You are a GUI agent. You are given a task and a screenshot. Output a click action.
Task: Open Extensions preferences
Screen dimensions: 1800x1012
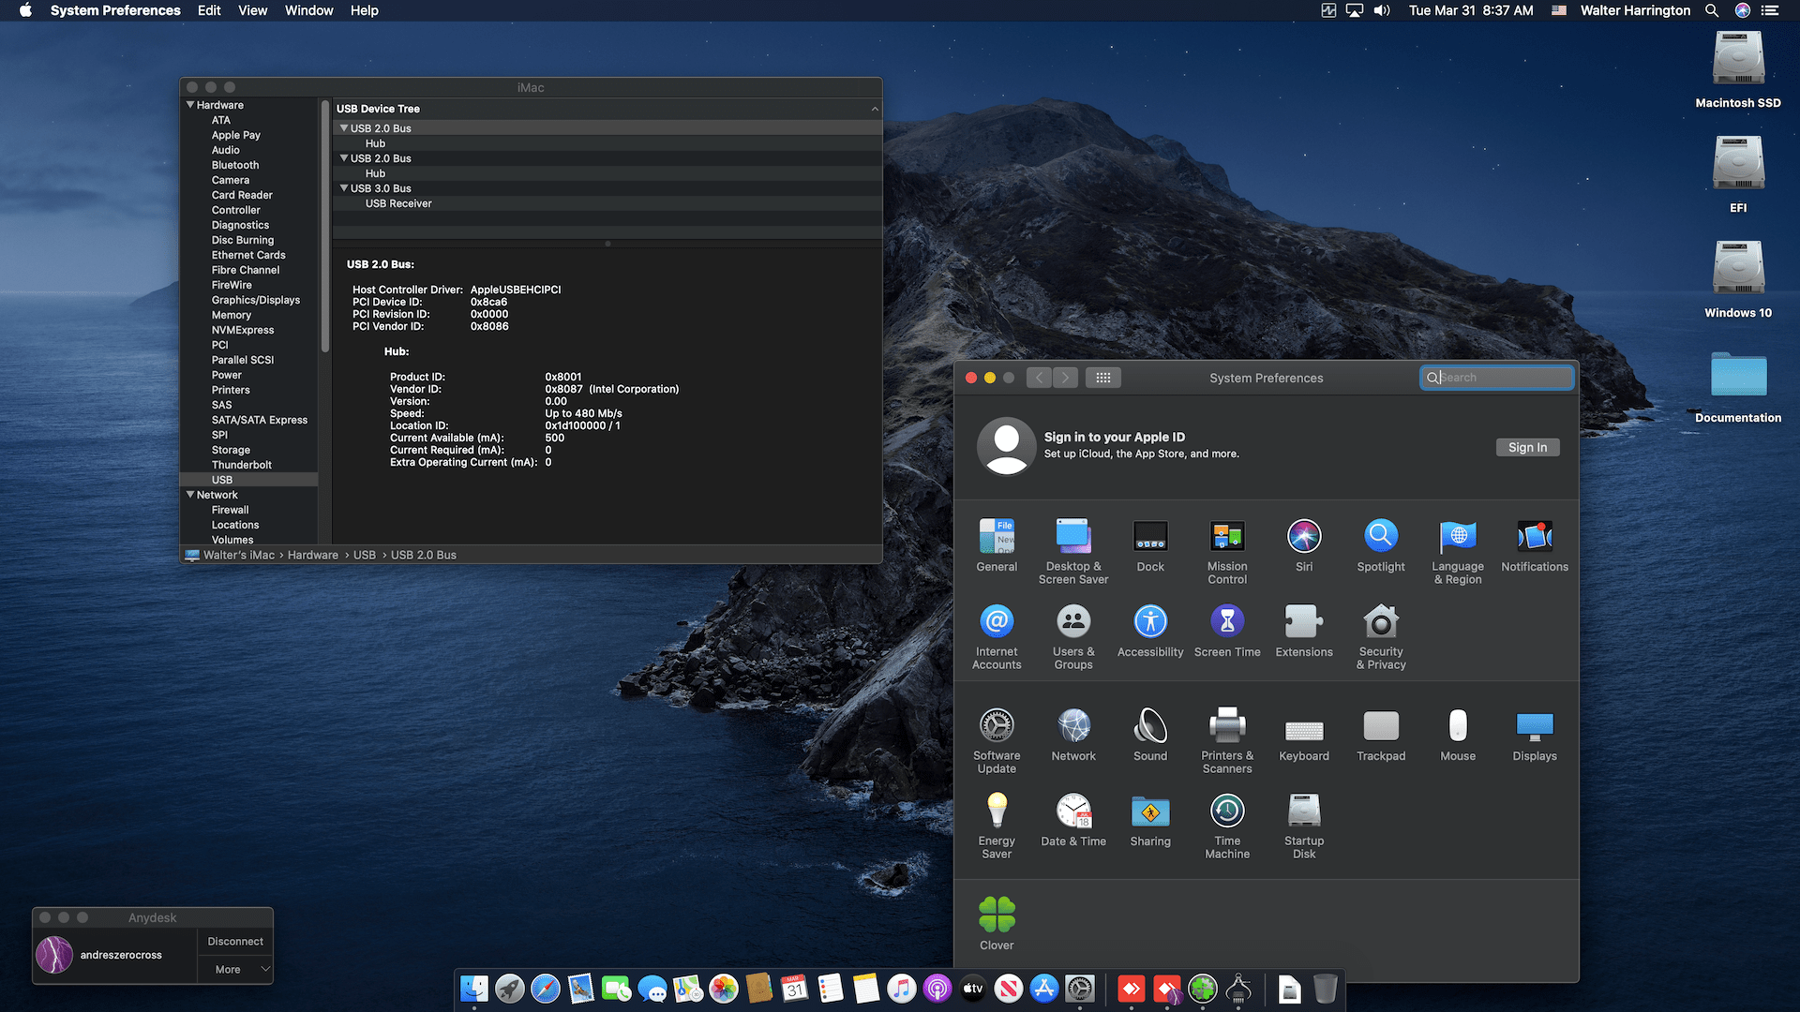1304,630
